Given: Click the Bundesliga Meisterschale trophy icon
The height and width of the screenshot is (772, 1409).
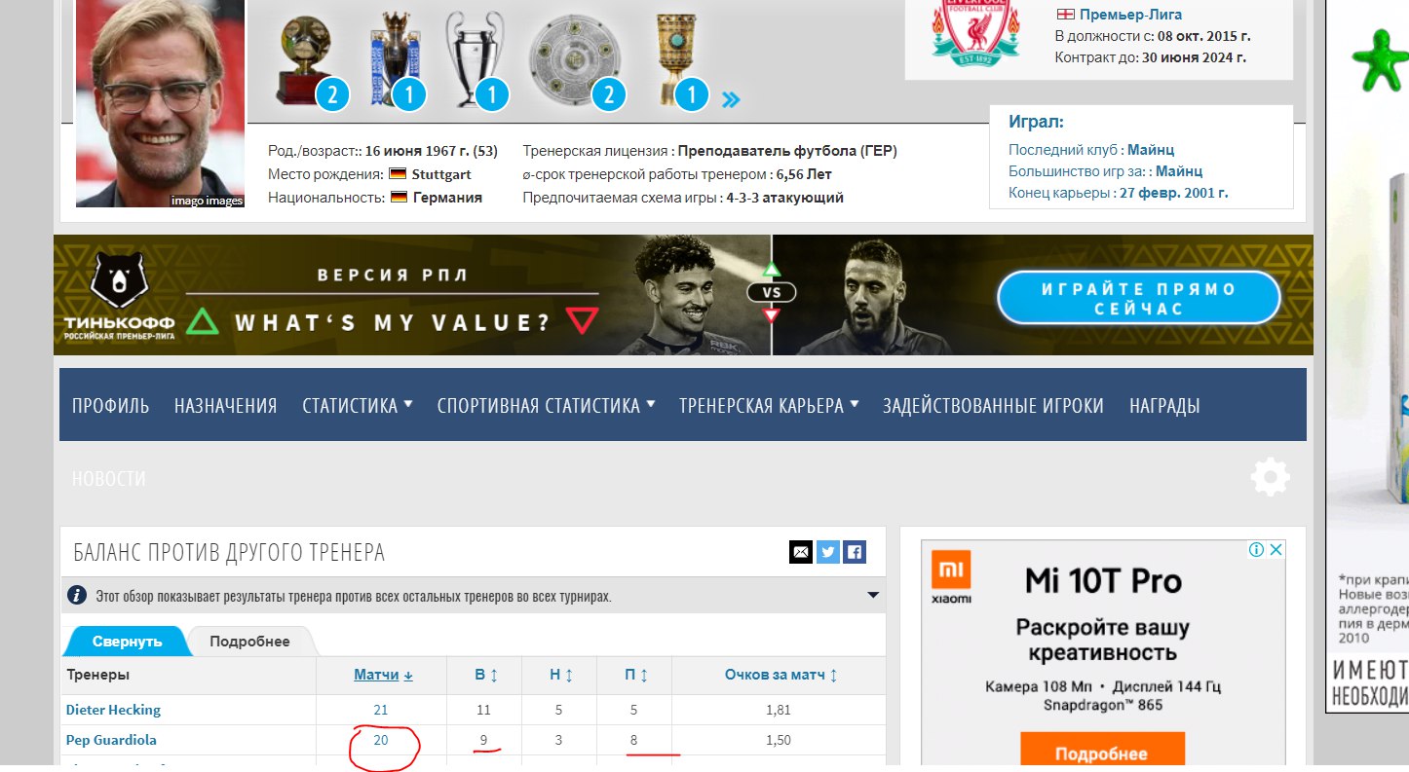Looking at the screenshot, I should [x=575, y=60].
